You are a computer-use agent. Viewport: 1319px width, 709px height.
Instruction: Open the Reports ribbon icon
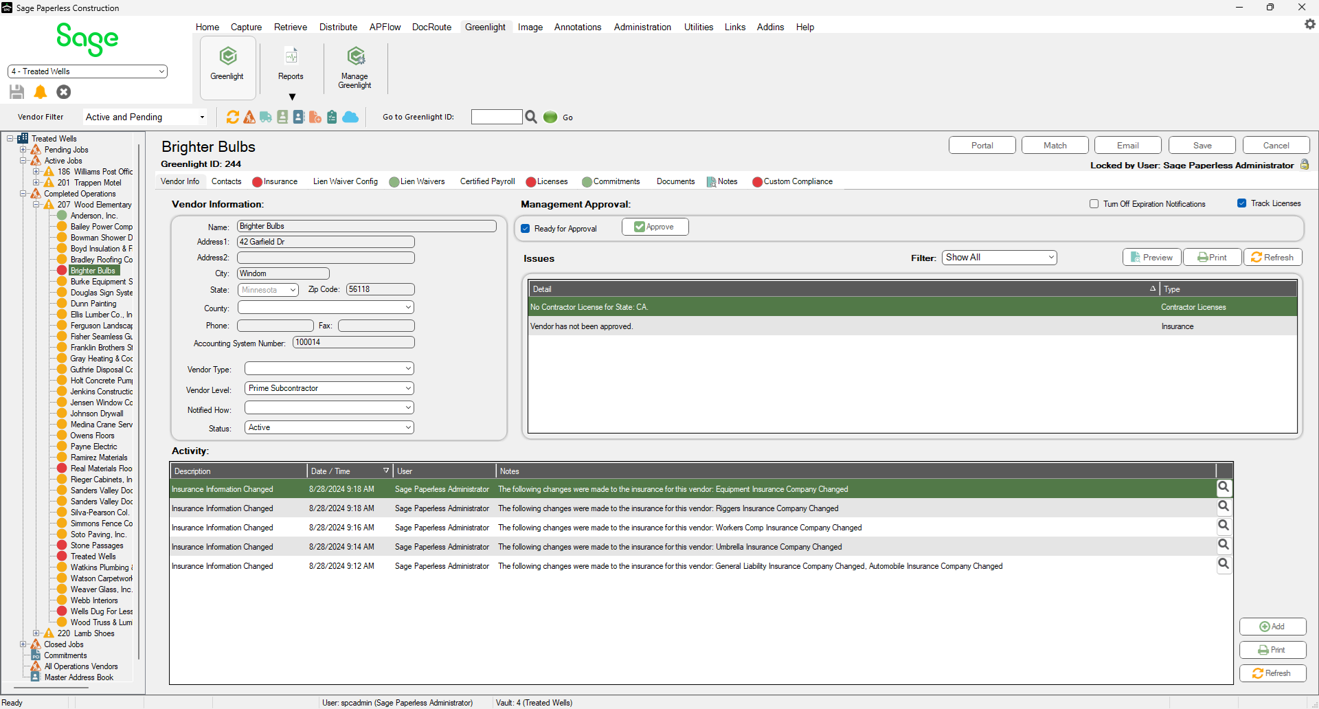pos(291,63)
